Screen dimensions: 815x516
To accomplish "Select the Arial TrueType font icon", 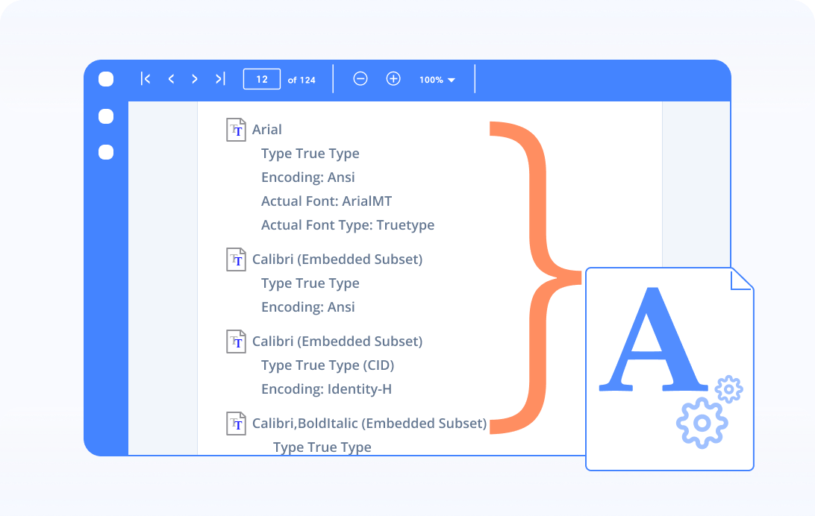I will pyautogui.click(x=236, y=129).
